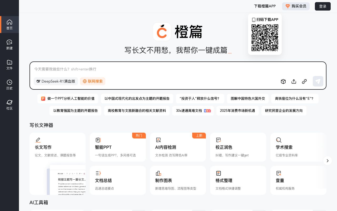View the 历史 history panel
The width and height of the screenshot is (337, 211).
click(9, 84)
